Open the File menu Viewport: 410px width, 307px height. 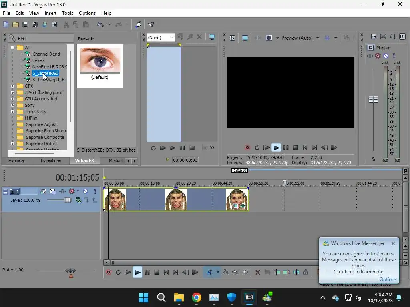point(6,13)
